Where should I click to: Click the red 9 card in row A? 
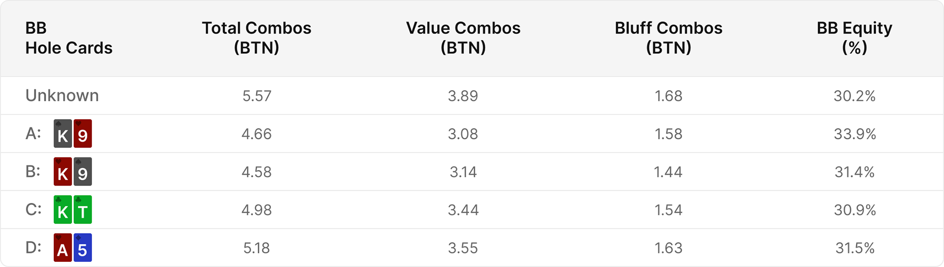coord(83,134)
